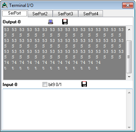Image resolution: width=136 pixels, height=132 pixels.
Task: Select the SerPort4 tab
Action: [x=91, y=14]
